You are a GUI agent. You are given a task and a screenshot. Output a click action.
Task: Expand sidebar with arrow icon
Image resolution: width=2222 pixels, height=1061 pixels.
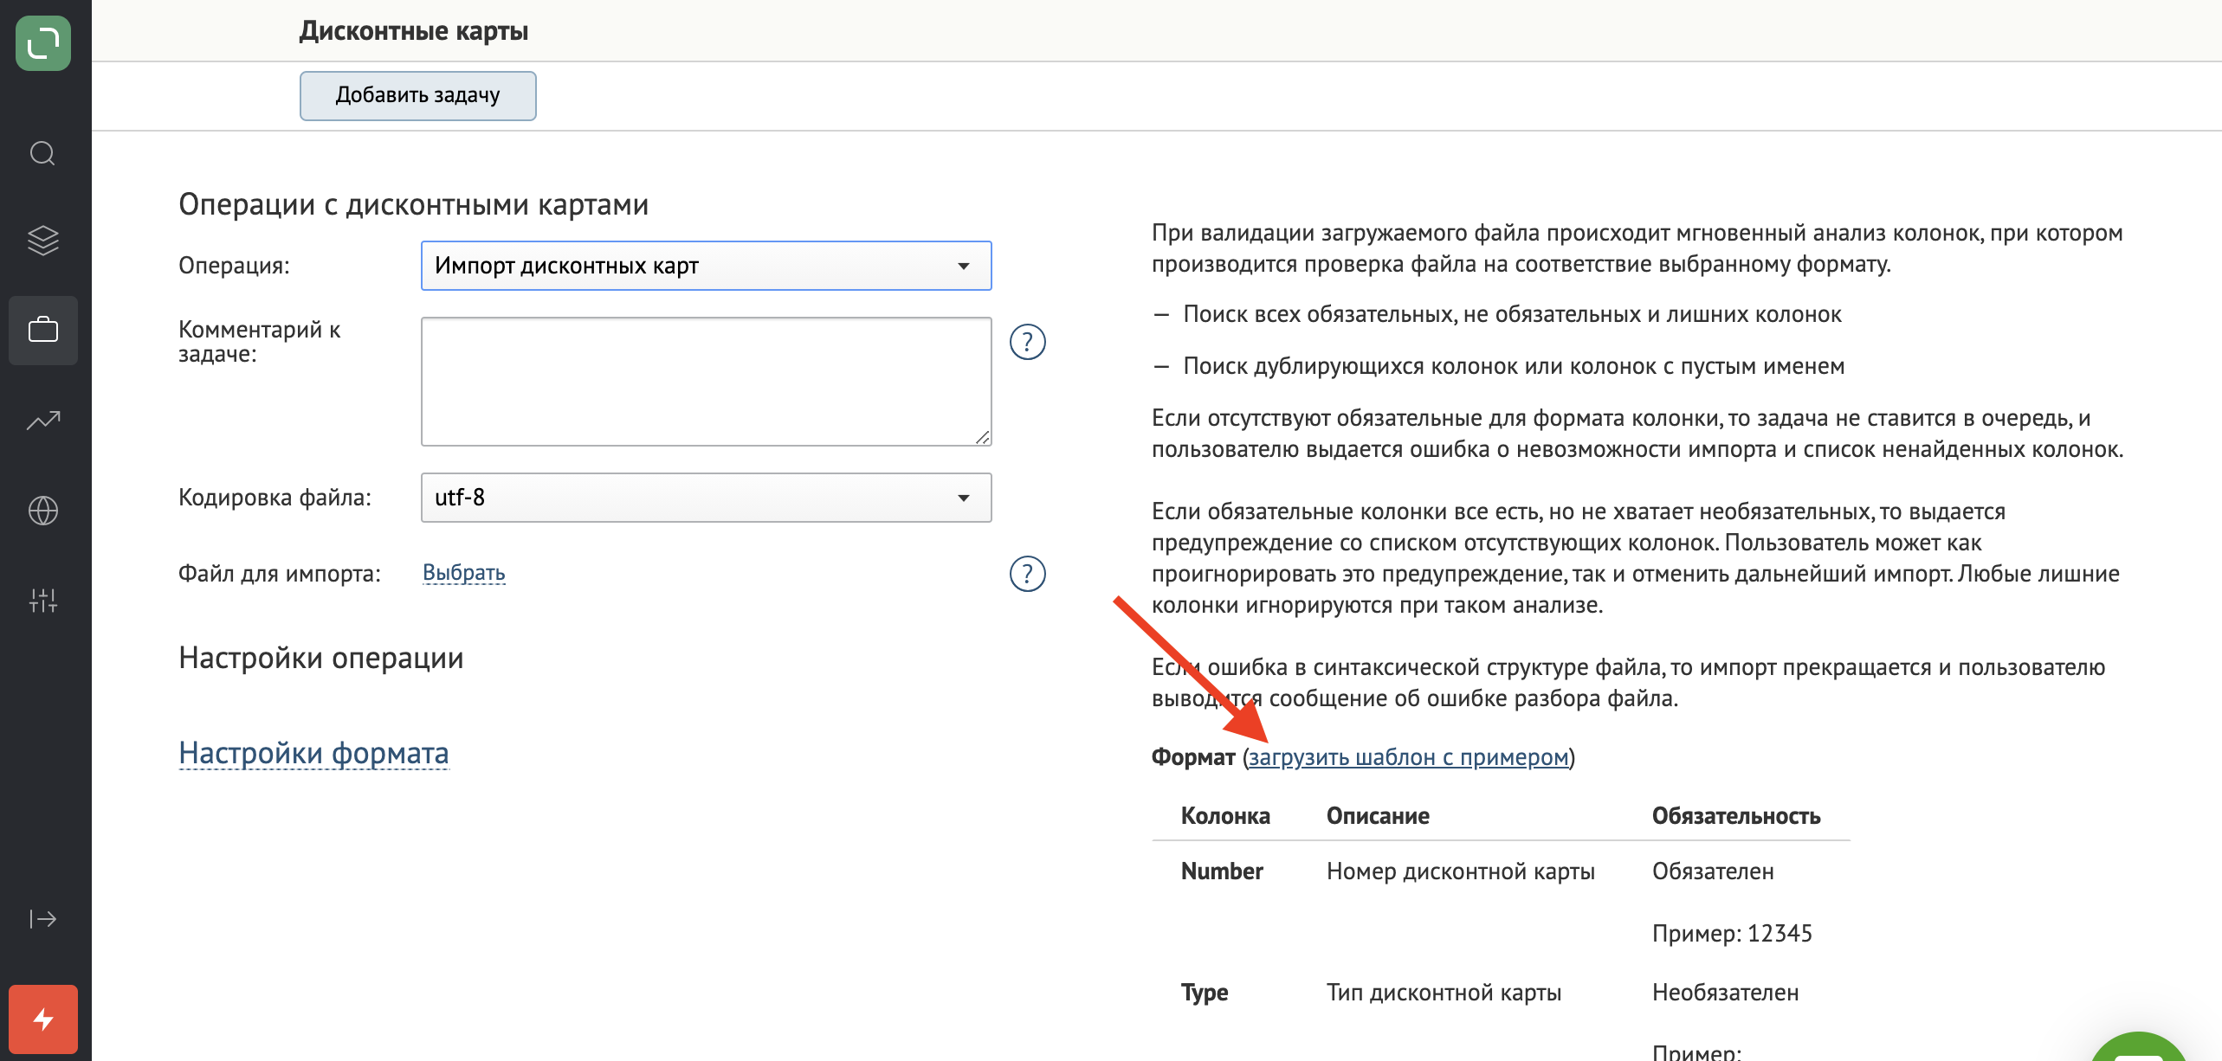43,918
